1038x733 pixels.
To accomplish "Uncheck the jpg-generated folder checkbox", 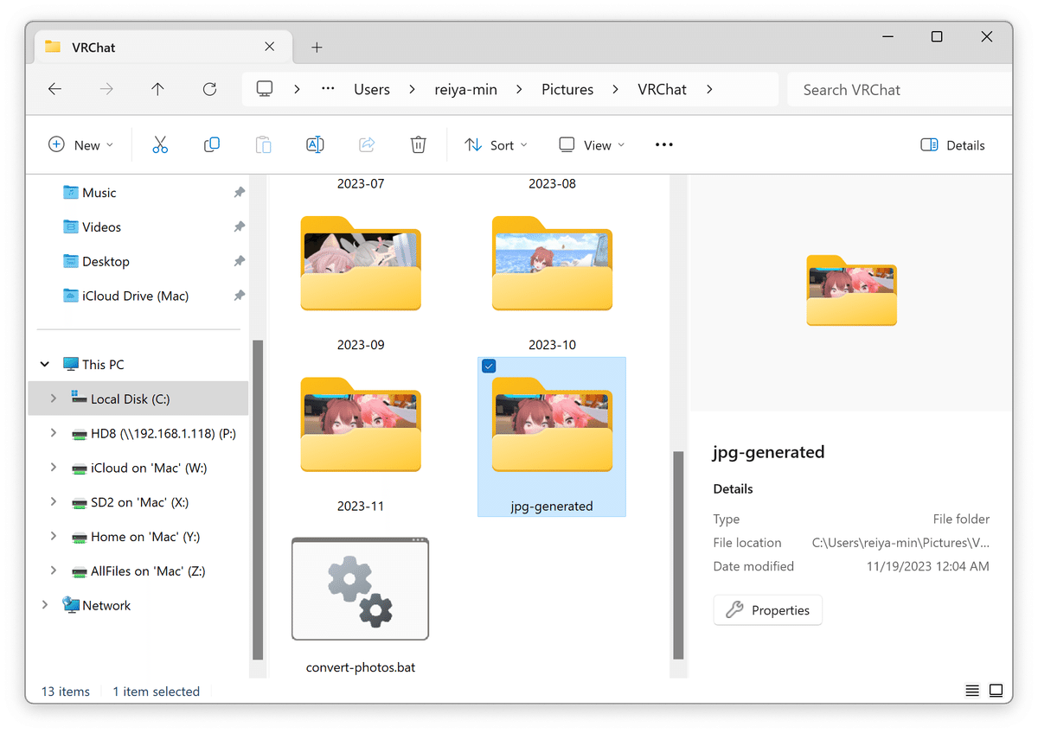I will (x=489, y=366).
